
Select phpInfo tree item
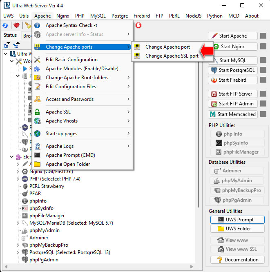pos(38,201)
